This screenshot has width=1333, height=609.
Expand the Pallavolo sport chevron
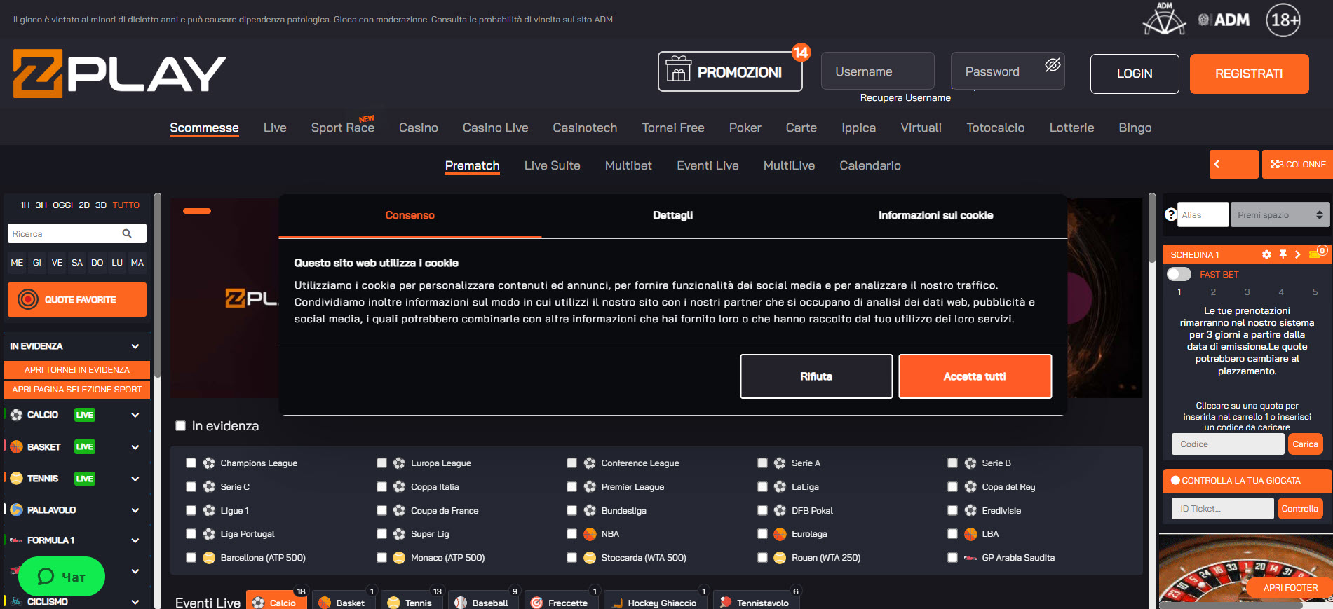(135, 510)
